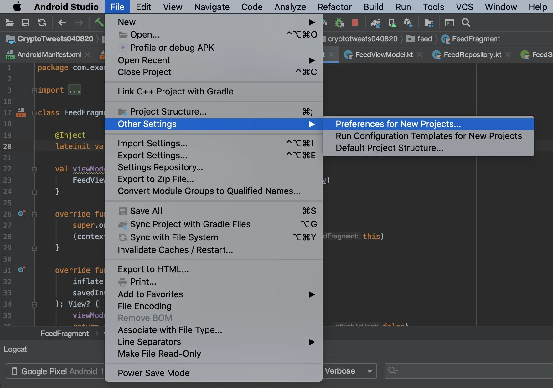Click the Open folder toolbar icon
The width and height of the screenshot is (553, 388).
pos(10,23)
